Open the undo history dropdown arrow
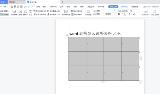Screen dimensions: 160x94 coord(26,7)
